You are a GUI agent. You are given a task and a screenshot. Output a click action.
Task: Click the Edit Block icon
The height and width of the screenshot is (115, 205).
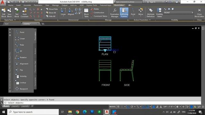pyautogui.click(x=4, y=13)
